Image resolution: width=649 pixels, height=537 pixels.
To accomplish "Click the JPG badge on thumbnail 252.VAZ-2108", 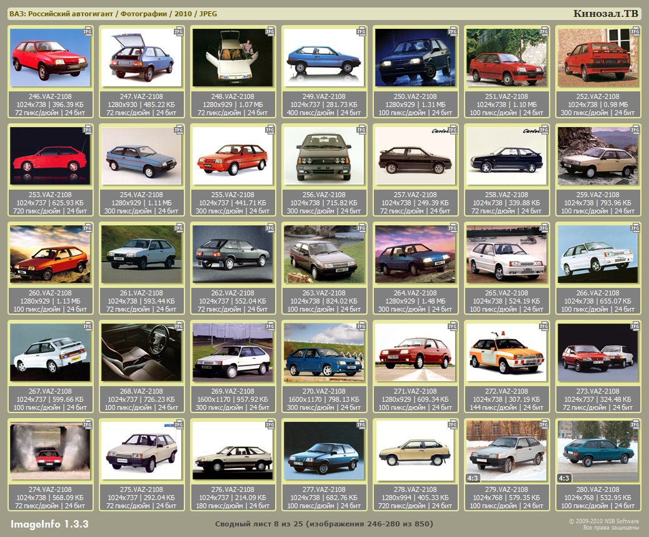I will (634, 31).
